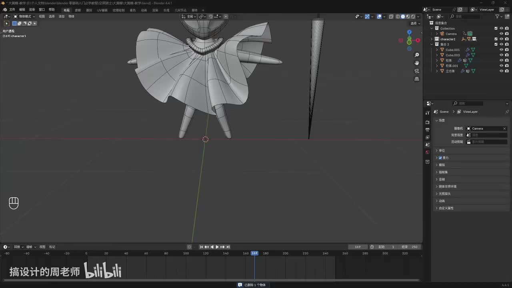Click the Blender logo menu icon

[5, 10]
